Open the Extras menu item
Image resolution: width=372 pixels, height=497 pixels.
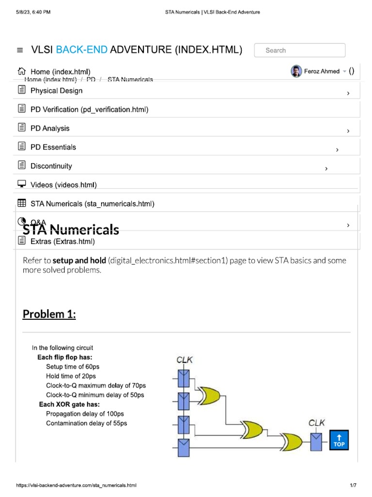point(62,241)
